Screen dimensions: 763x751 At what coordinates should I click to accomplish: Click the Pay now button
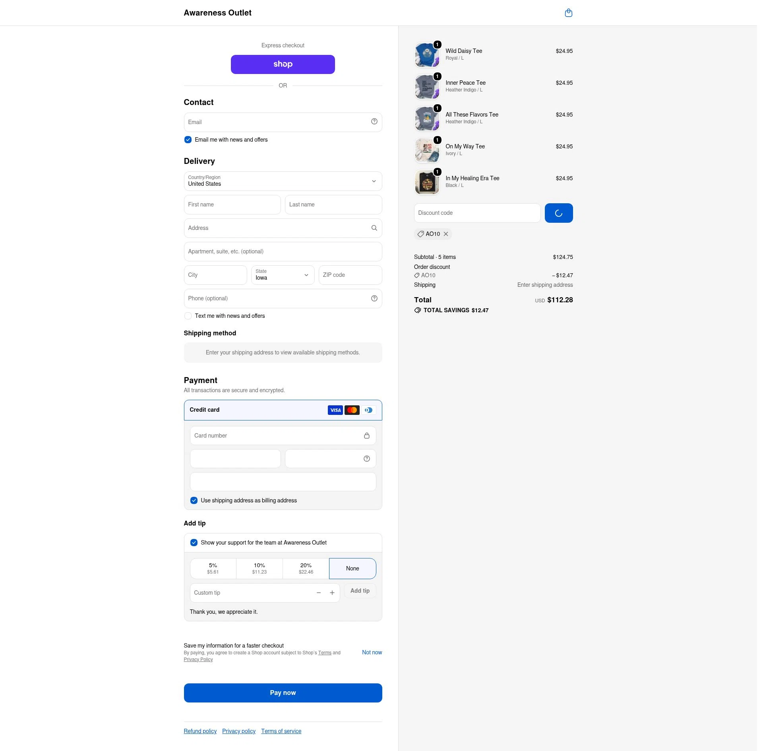pos(283,693)
